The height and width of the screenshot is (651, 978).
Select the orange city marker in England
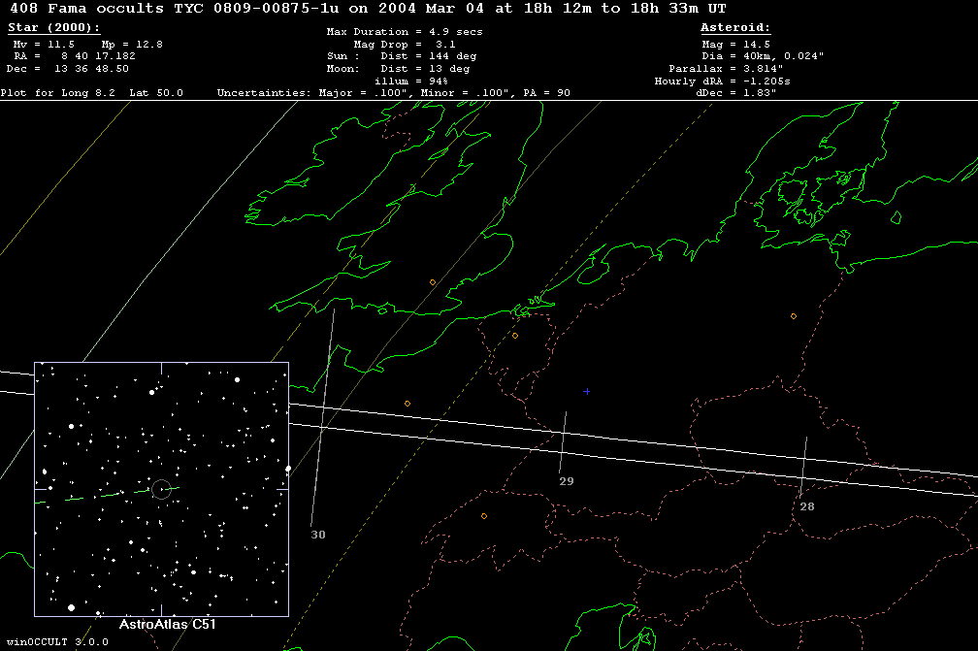pyautogui.click(x=433, y=282)
